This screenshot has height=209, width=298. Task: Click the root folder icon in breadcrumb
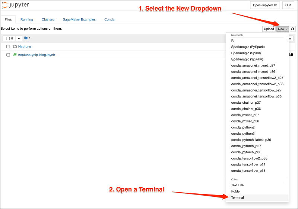[x=26, y=38]
